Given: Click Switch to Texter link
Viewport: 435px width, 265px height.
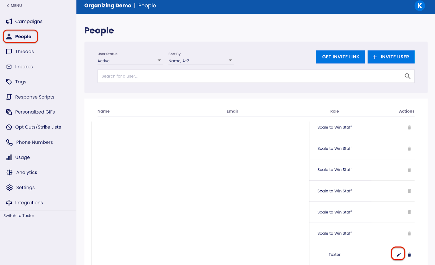Looking at the screenshot, I should coord(19,216).
